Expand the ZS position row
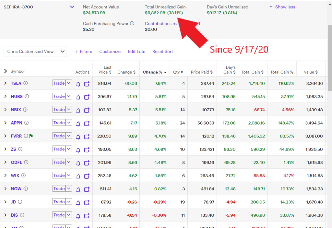This screenshot has width=332, height=228. click(5, 149)
